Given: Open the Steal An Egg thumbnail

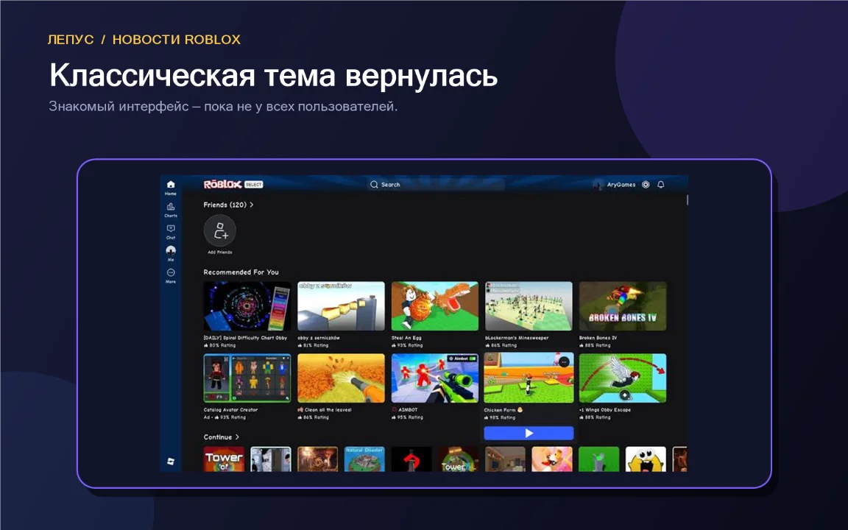Looking at the screenshot, I should tap(435, 306).
